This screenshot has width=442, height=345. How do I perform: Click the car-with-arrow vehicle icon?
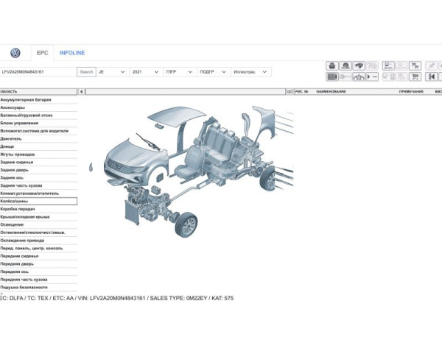[359, 77]
